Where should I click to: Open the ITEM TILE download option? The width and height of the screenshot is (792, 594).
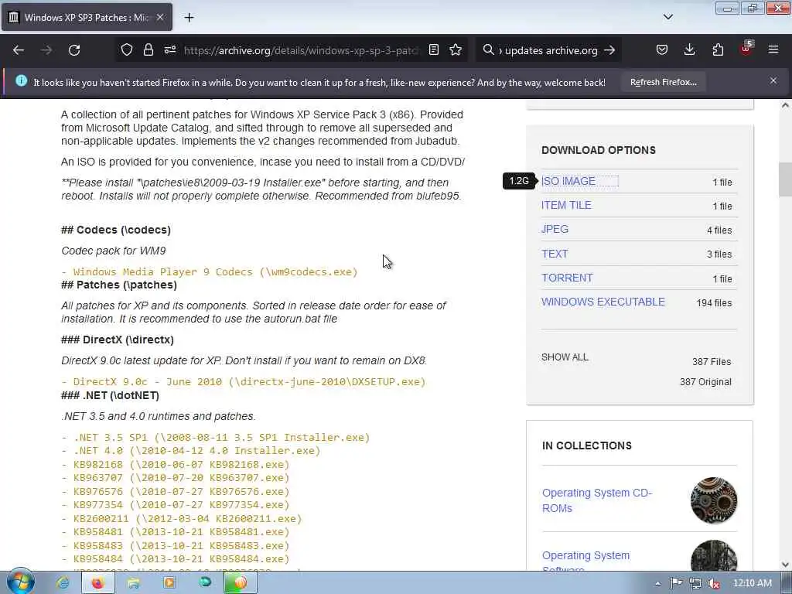(x=566, y=205)
